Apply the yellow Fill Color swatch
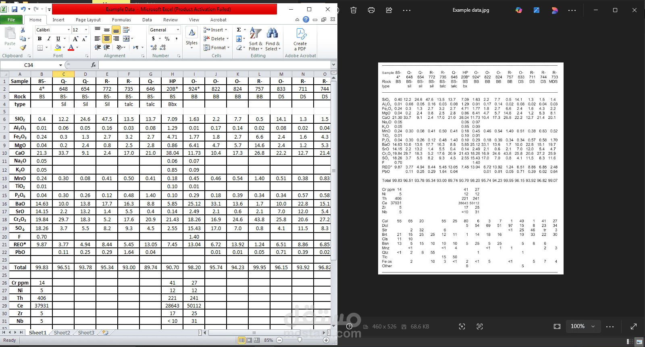This screenshot has width=645, height=347. tap(58, 48)
